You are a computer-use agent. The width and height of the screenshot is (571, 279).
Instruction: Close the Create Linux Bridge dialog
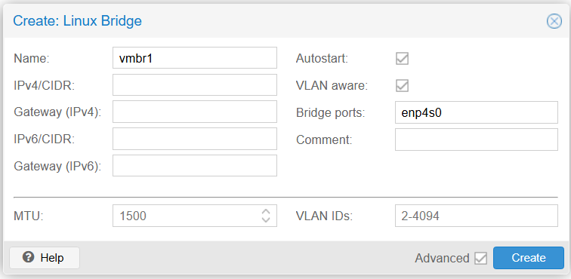(x=554, y=21)
